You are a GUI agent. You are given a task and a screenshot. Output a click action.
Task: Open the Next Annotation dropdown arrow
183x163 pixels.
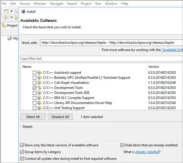point(11,17)
